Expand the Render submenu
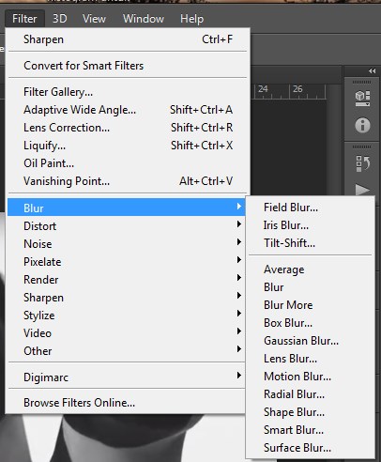The image size is (381, 462). (127, 280)
